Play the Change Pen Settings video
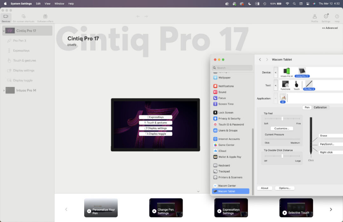The height and width of the screenshot is (222, 343). [166, 208]
